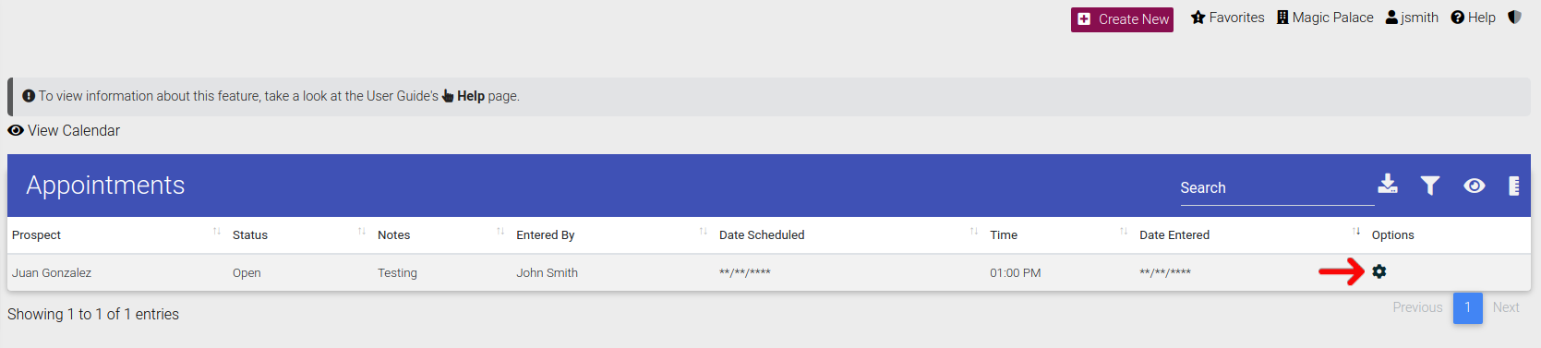Click the Create New button
The width and height of the screenshot is (1541, 348).
(x=1122, y=19)
